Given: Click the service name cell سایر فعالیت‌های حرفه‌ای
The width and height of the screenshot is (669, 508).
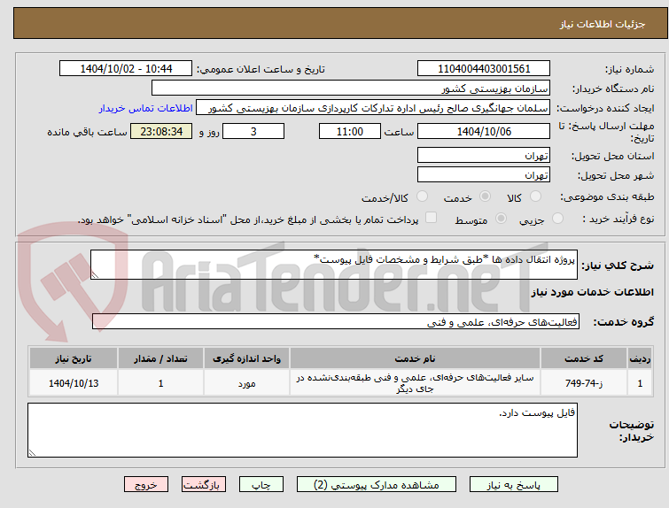Looking at the screenshot, I should coord(415,383).
